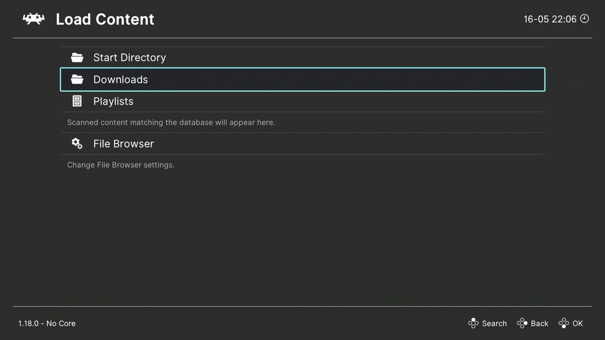Click the Search label at bottom
The width and height of the screenshot is (605, 340).
[494, 323]
